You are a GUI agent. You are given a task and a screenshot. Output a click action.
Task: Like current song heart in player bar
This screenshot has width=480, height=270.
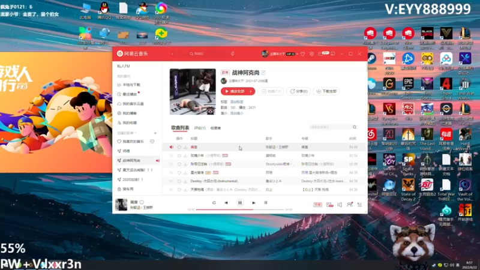pos(142,202)
